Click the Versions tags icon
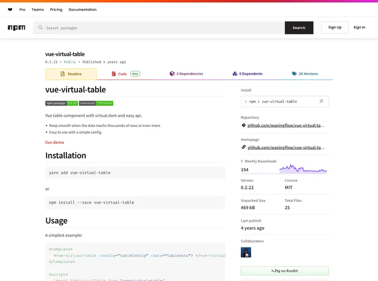Viewport: 378px width, 281px height. click(x=294, y=74)
